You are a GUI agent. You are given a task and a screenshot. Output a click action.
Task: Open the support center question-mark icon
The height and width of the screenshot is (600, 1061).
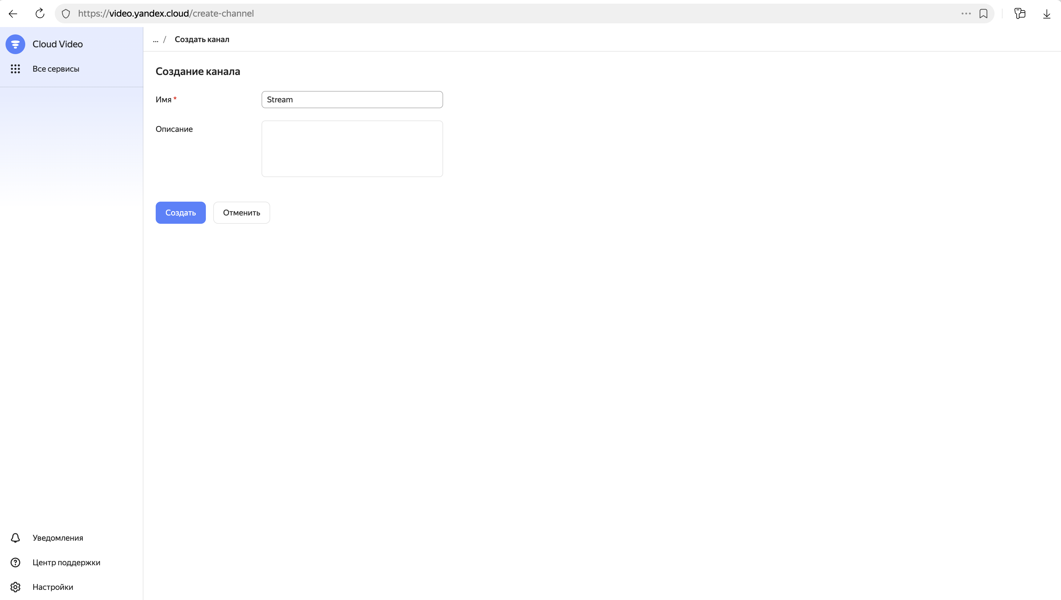[x=15, y=562]
